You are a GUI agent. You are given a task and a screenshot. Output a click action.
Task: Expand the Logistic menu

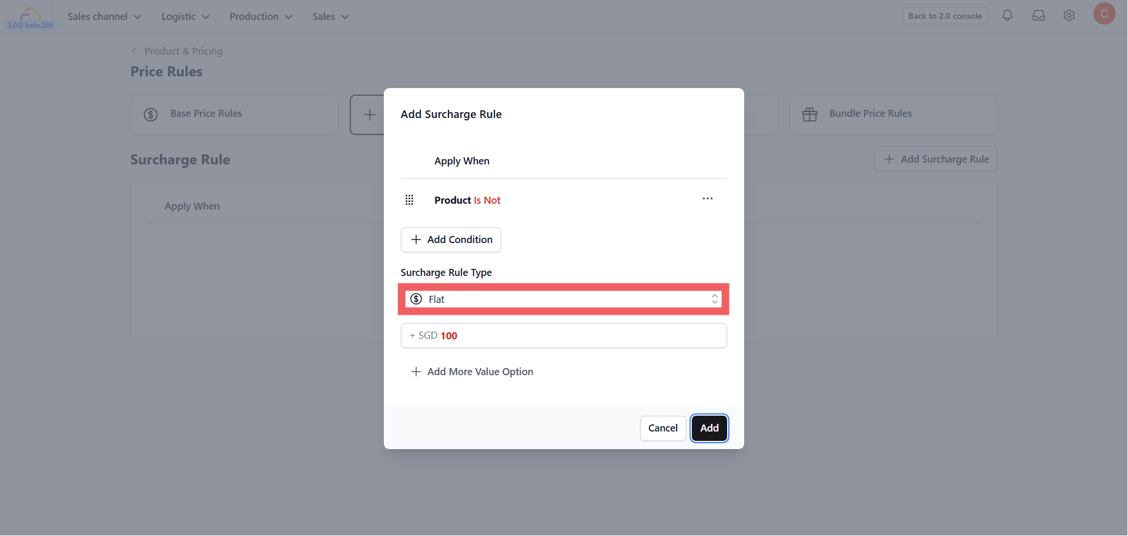pos(185,16)
